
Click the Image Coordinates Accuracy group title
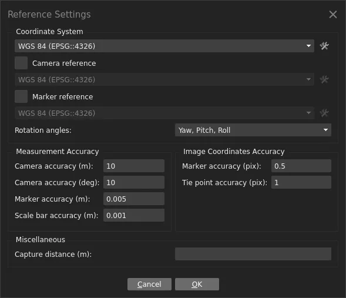(x=234, y=152)
